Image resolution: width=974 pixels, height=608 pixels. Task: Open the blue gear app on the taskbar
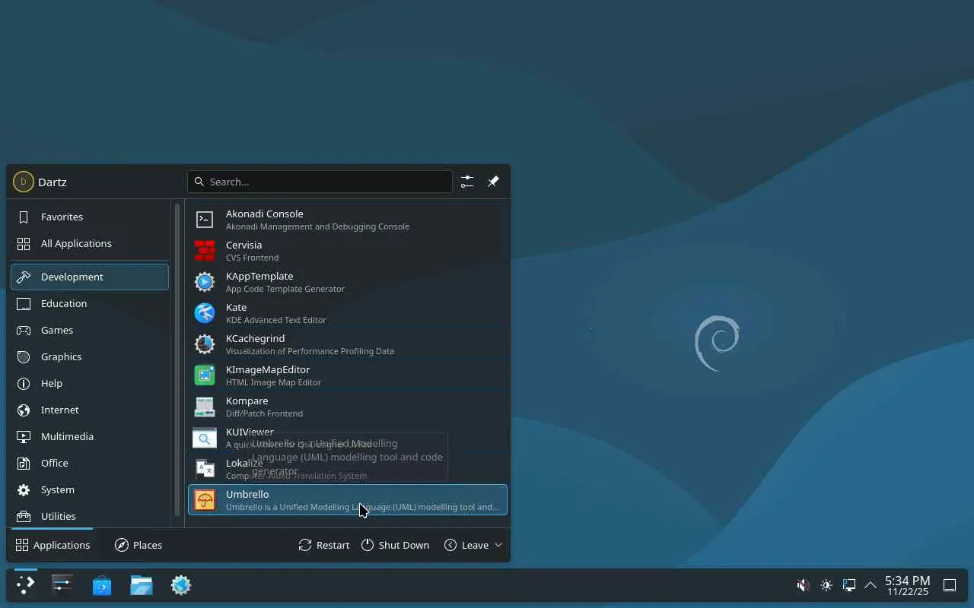(x=181, y=584)
